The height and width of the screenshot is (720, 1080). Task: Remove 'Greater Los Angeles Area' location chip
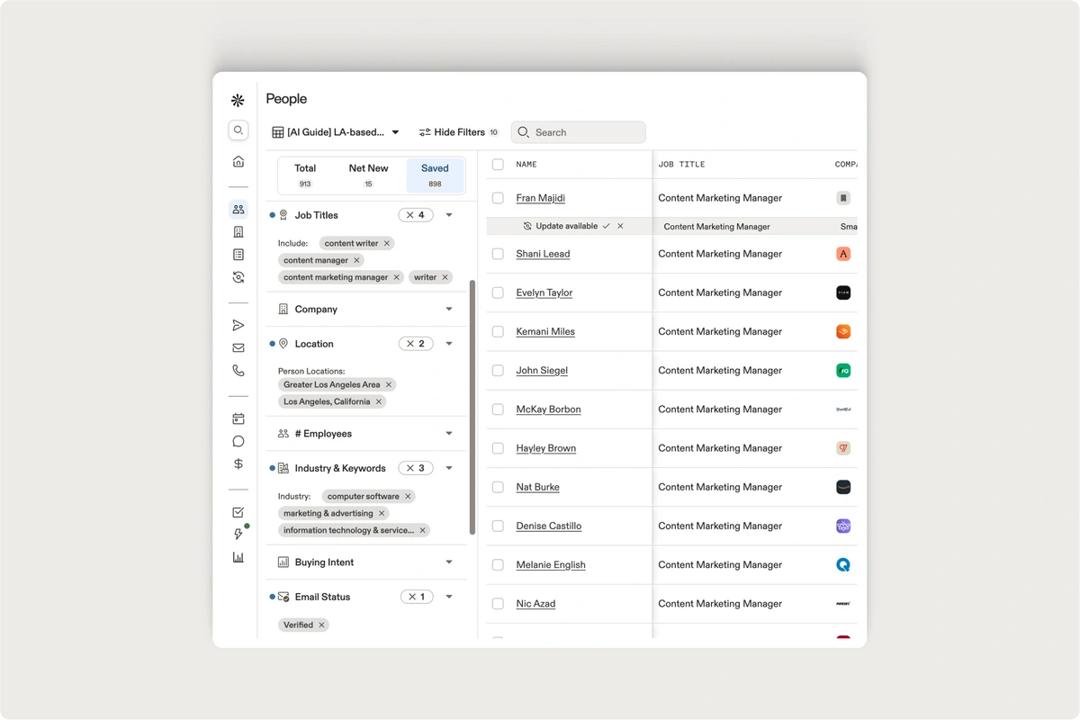(389, 384)
